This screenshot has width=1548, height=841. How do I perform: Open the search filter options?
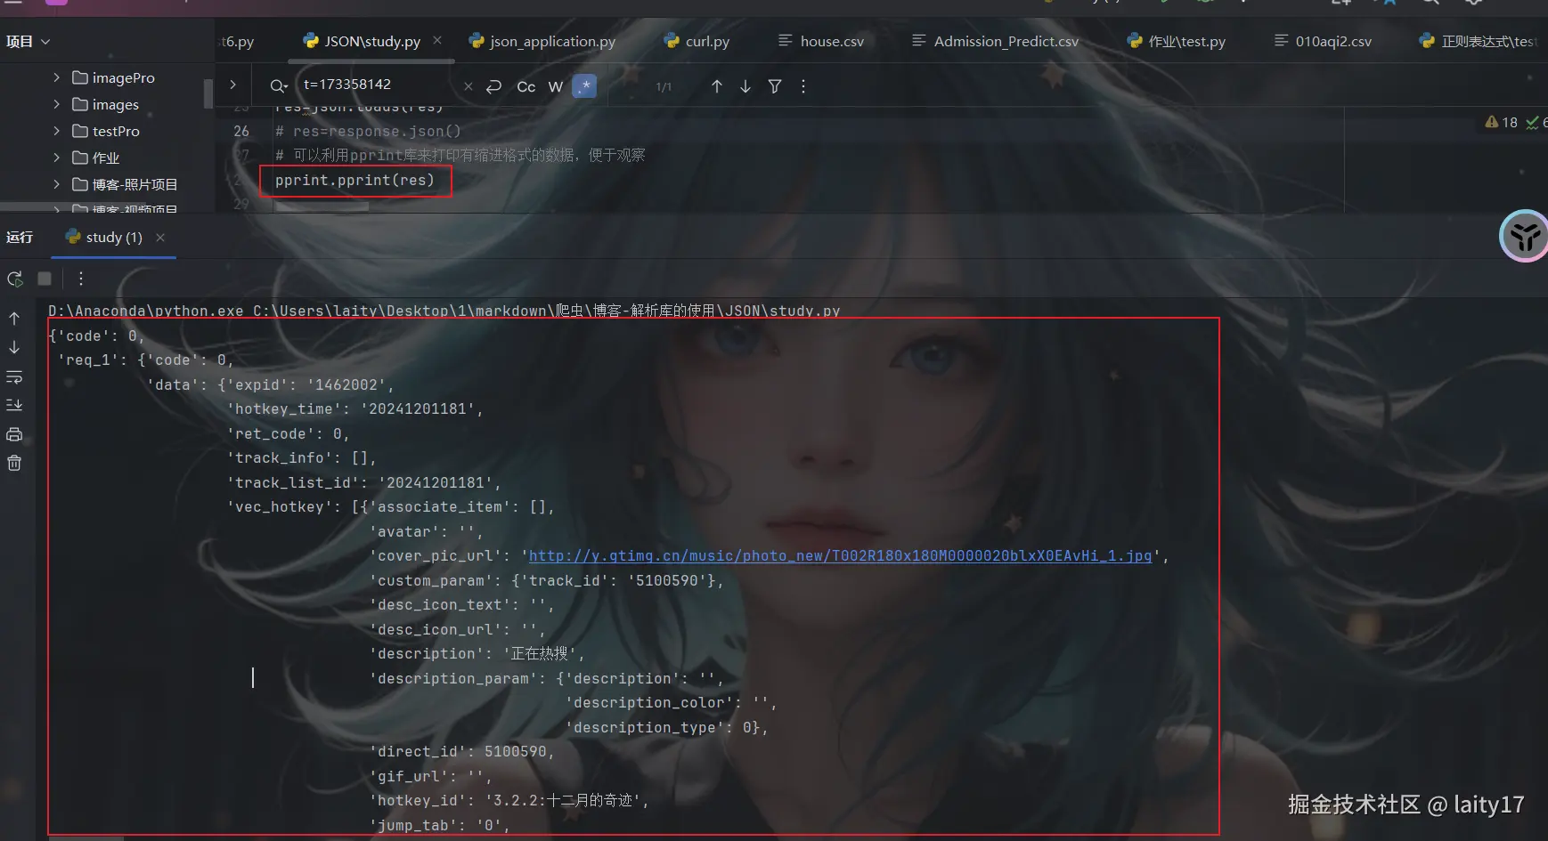[775, 86]
